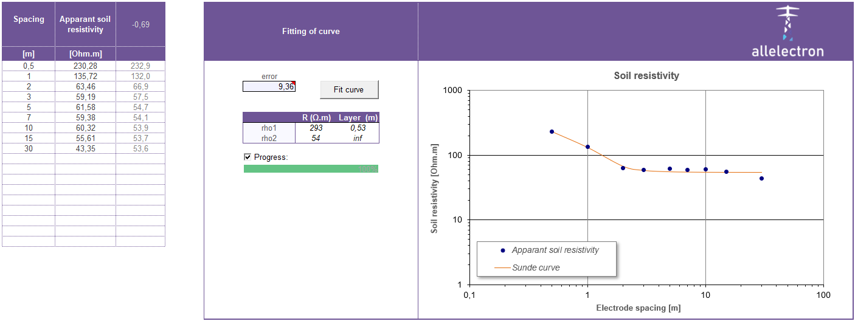Click the data point at spacing 30
The width and height of the screenshot is (855, 321).
tap(761, 178)
